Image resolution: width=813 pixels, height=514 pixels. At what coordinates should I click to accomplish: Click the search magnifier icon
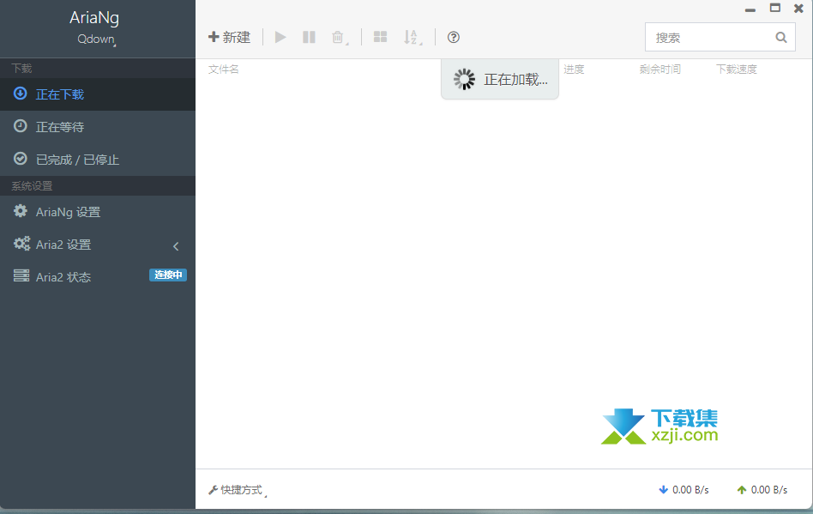[781, 38]
